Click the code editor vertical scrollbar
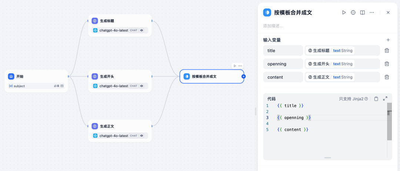Image resolution: width=400 pixels, height=171 pixels. click(x=389, y=122)
